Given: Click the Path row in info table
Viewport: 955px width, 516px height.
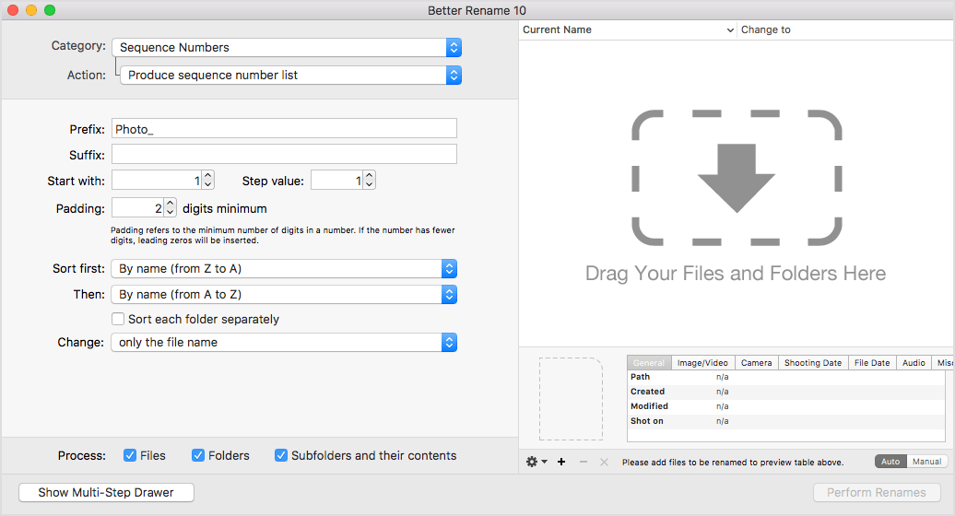Looking at the screenshot, I should 785,377.
